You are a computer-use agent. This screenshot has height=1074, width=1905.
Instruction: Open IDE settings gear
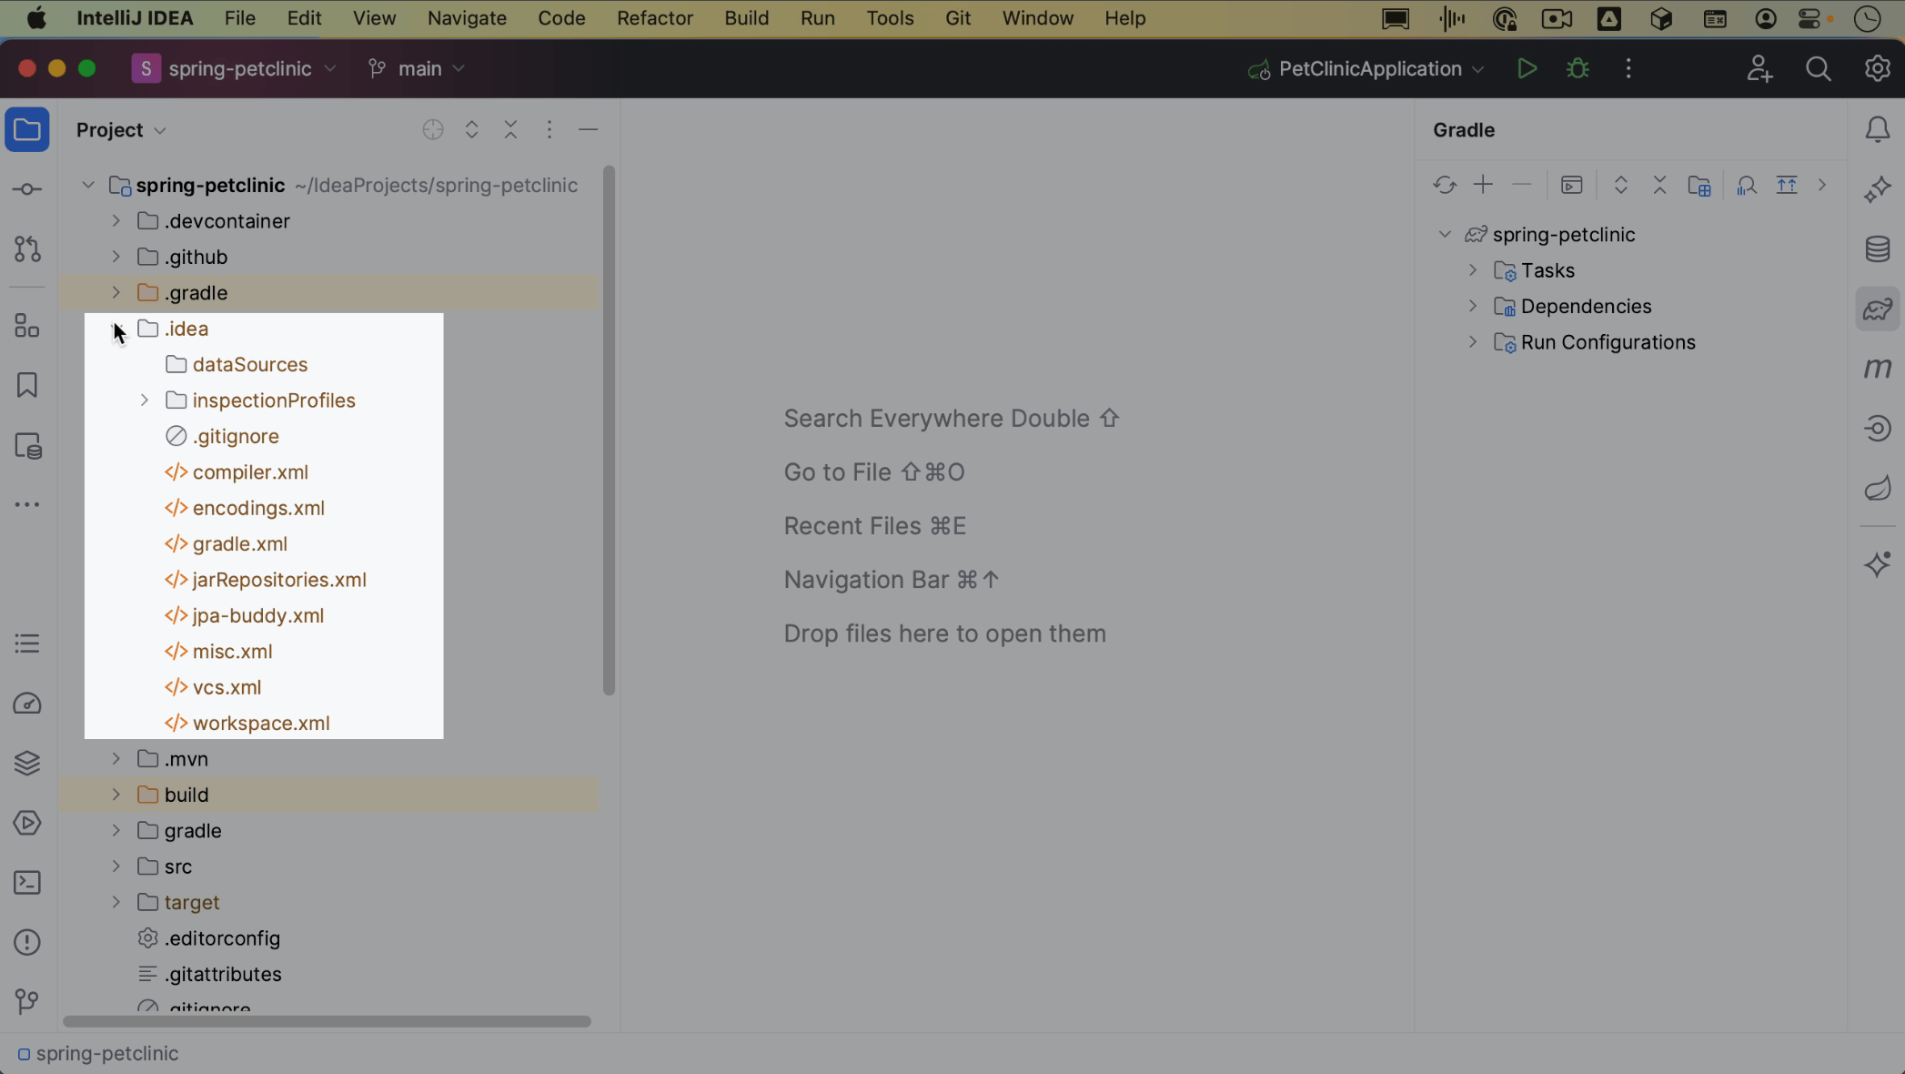click(1877, 68)
